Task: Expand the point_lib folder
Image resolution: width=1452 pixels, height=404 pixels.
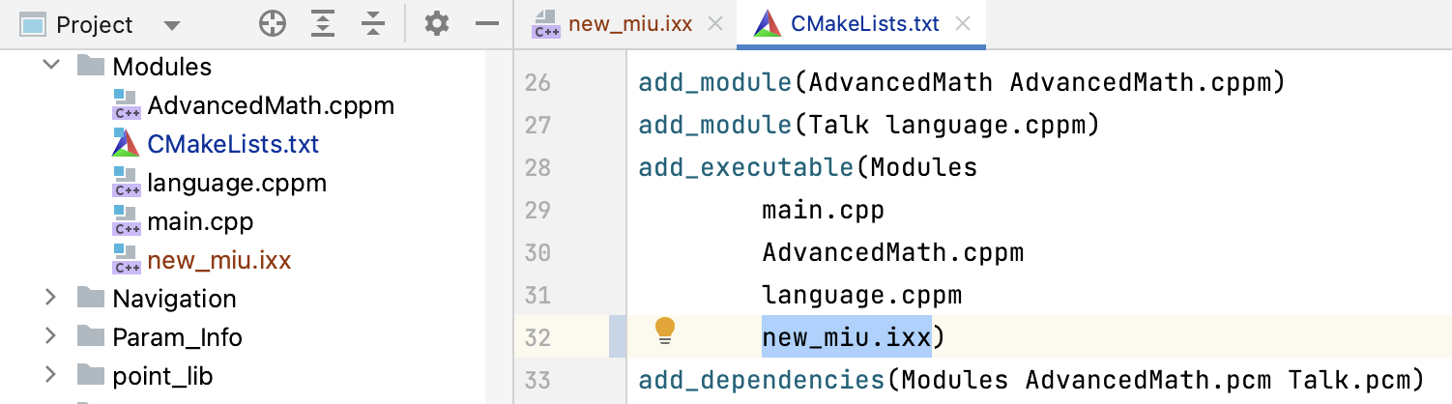Action: click(50, 375)
